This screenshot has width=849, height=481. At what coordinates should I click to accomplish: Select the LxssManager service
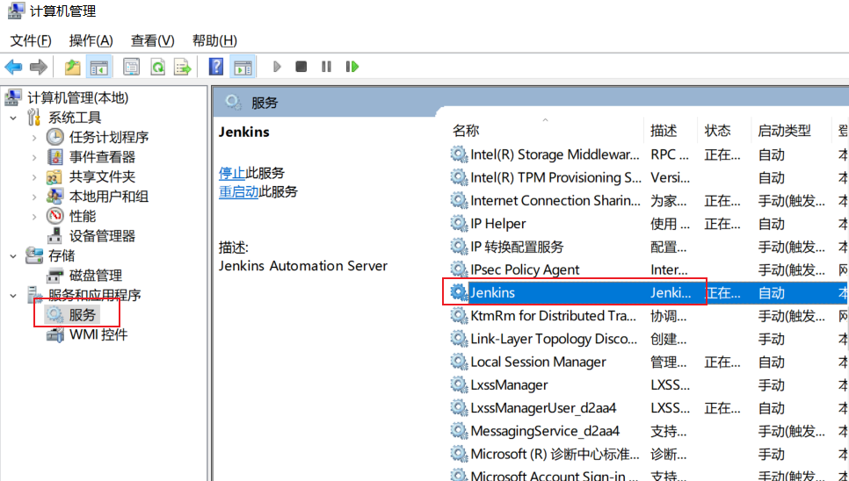(x=649, y=384)
